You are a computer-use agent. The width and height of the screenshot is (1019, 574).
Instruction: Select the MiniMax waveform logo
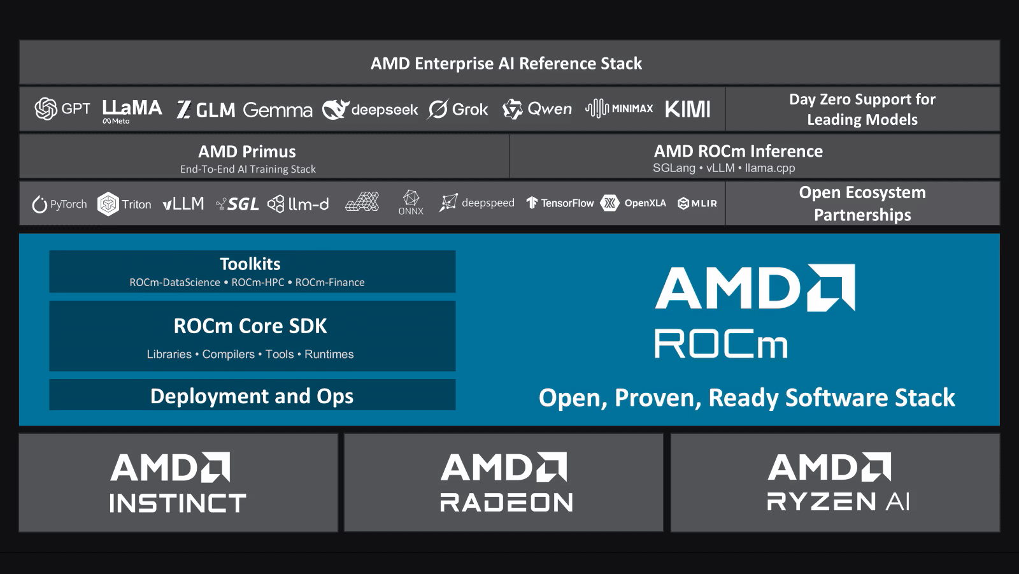pos(619,108)
